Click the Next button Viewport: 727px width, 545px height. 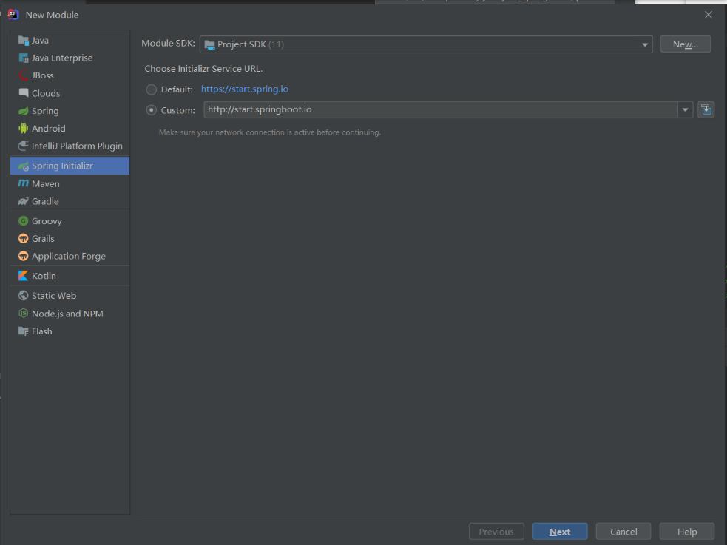pos(560,532)
